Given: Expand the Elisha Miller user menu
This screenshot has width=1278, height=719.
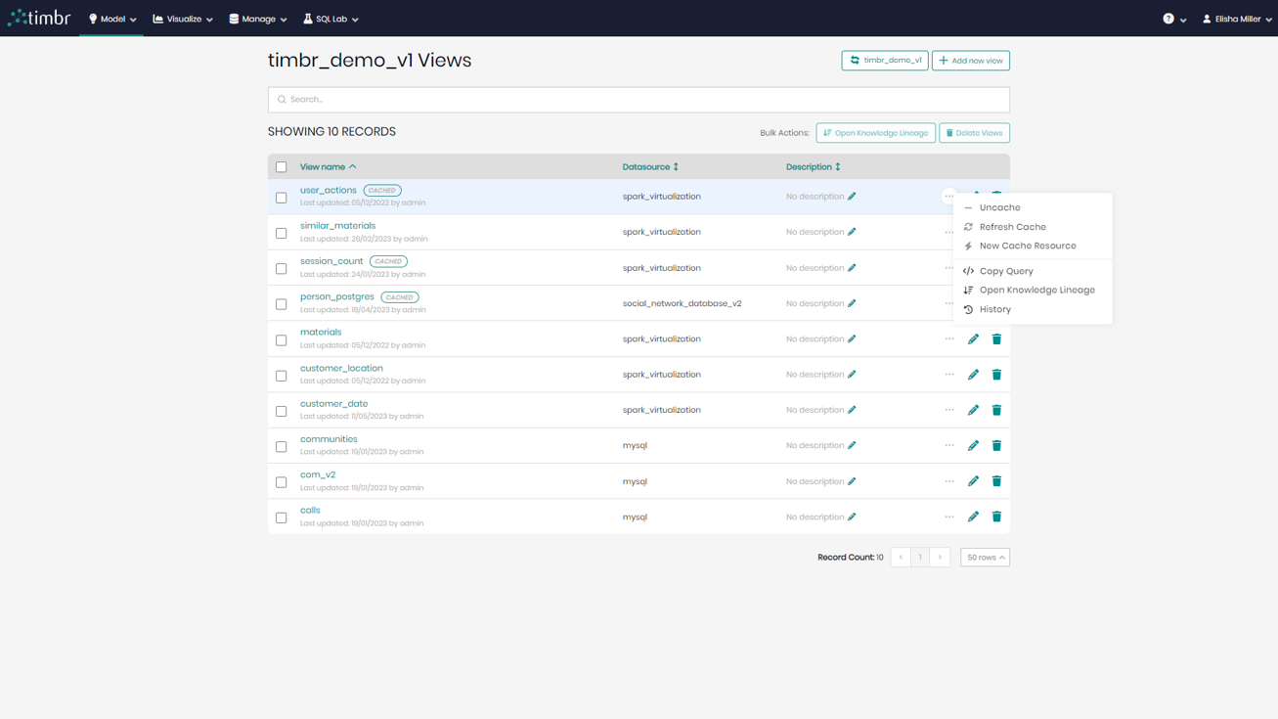Looking at the screenshot, I should (1234, 17).
